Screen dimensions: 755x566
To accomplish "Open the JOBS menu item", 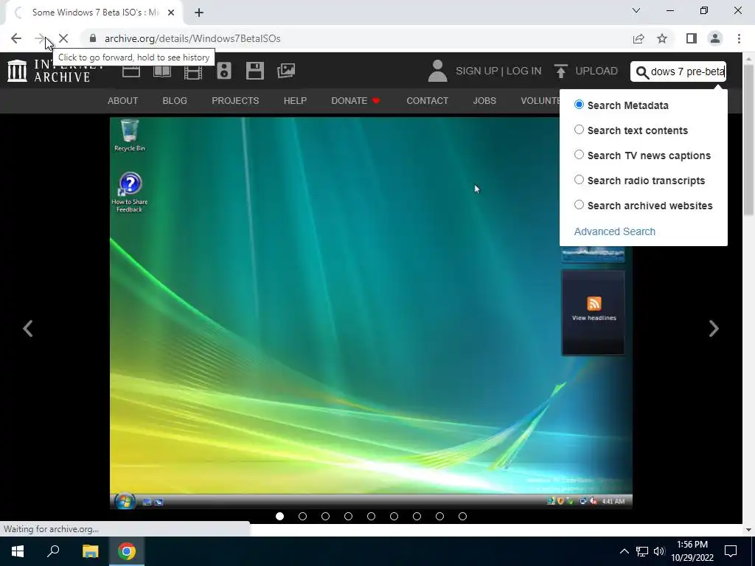I will [x=484, y=100].
